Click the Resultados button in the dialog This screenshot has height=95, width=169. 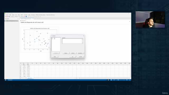click(80, 53)
